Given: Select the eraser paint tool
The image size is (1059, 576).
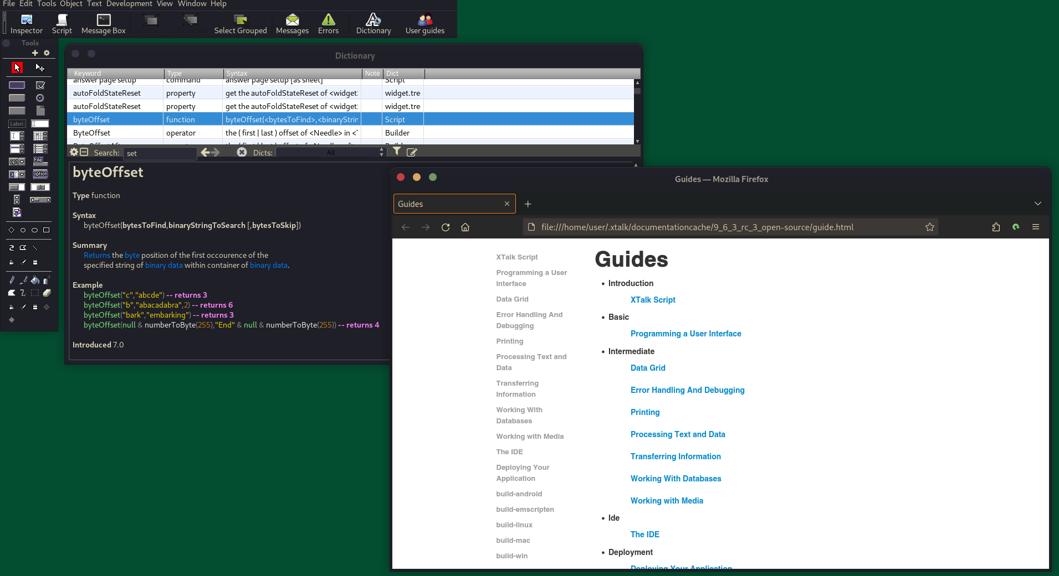Looking at the screenshot, I should 47,293.
